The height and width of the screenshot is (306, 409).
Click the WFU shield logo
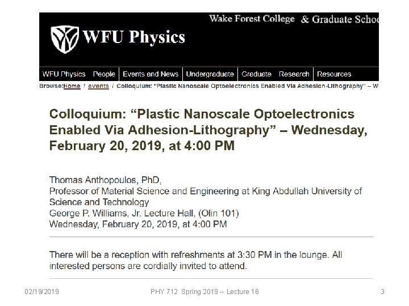[65, 38]
